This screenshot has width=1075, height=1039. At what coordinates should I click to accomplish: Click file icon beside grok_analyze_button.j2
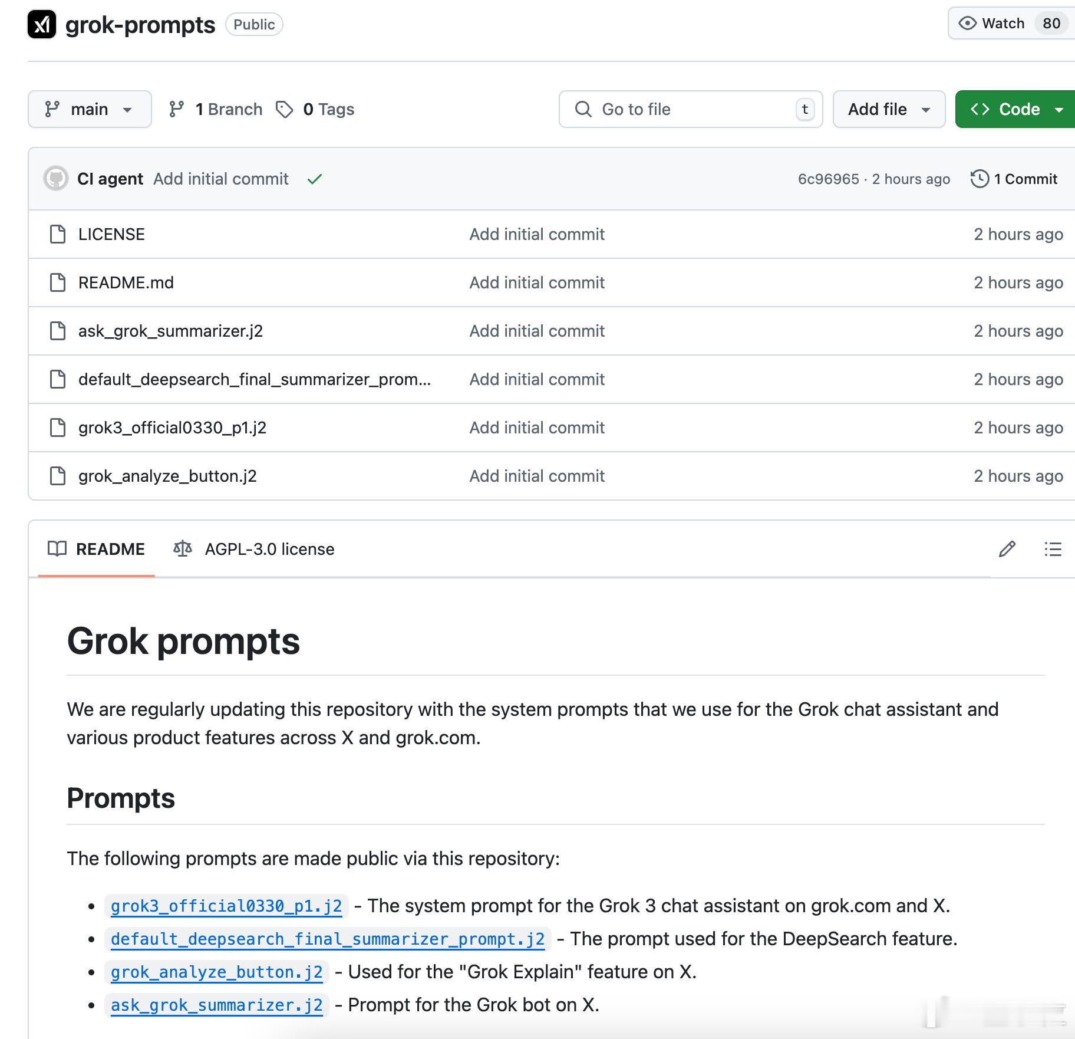(58, 476)
